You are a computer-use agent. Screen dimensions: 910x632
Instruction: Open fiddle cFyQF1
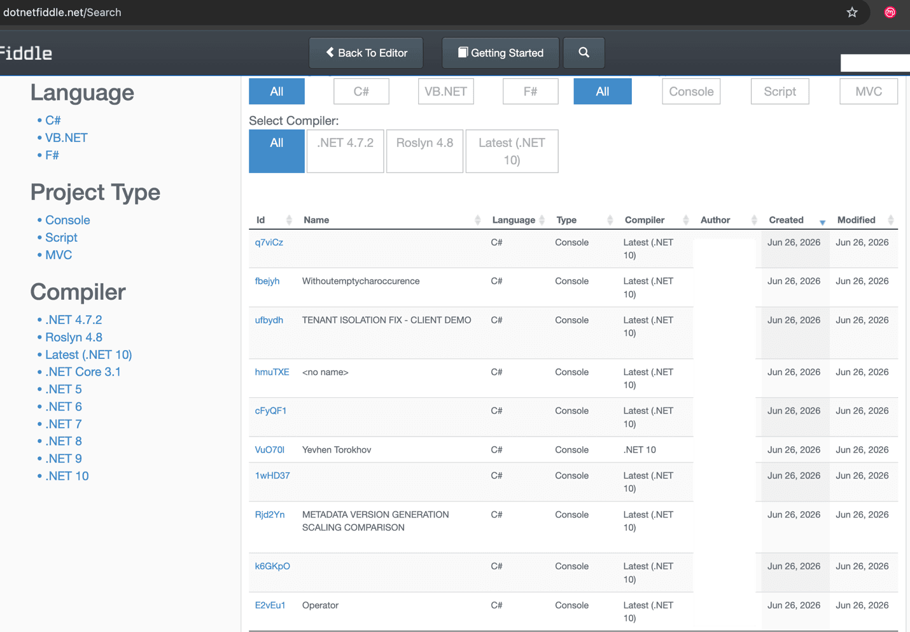click(x=270, y=411)
